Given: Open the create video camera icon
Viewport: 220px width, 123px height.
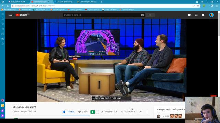Looking at the screenshot, I should (x=189, y=15).
